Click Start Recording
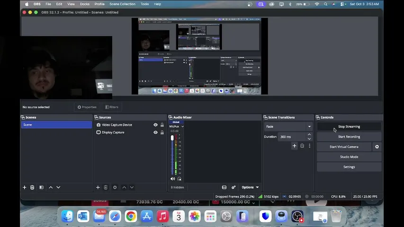The width and height of the screenshot is (404, 227). point(349,137)
